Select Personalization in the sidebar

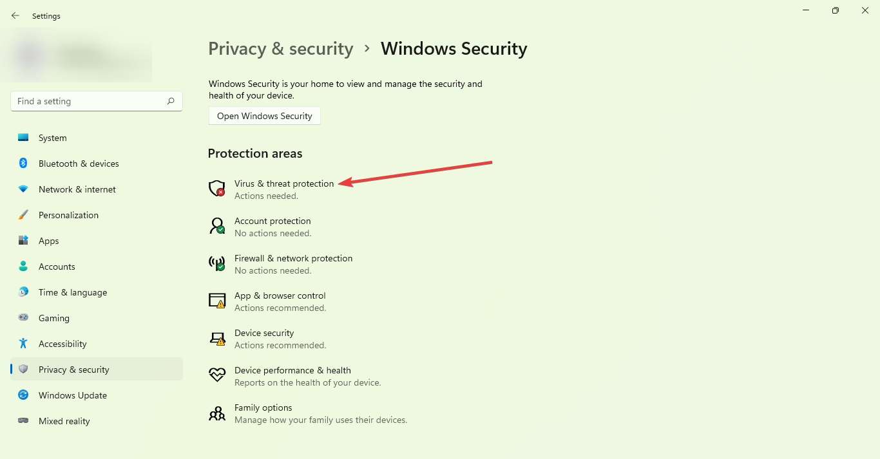(69, 215)
